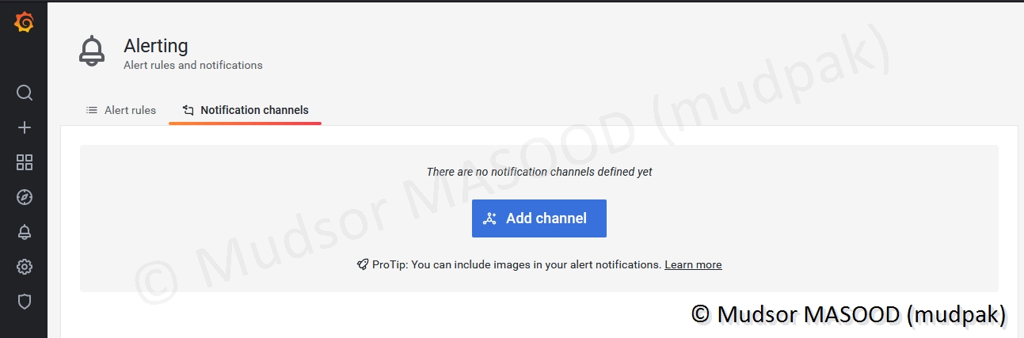Select the Notification channels tab label
The width and height of the screenshot is (1024, 338).
coord(254,110)
